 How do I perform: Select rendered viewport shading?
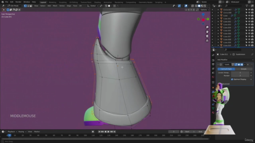205,6
